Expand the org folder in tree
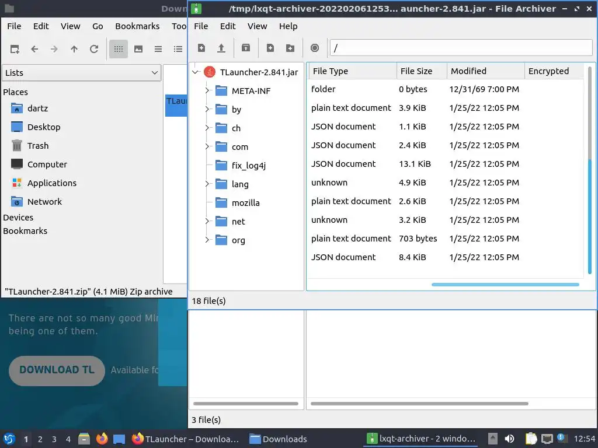This screenshot has height=448, width=598. [x=207, y=240]
